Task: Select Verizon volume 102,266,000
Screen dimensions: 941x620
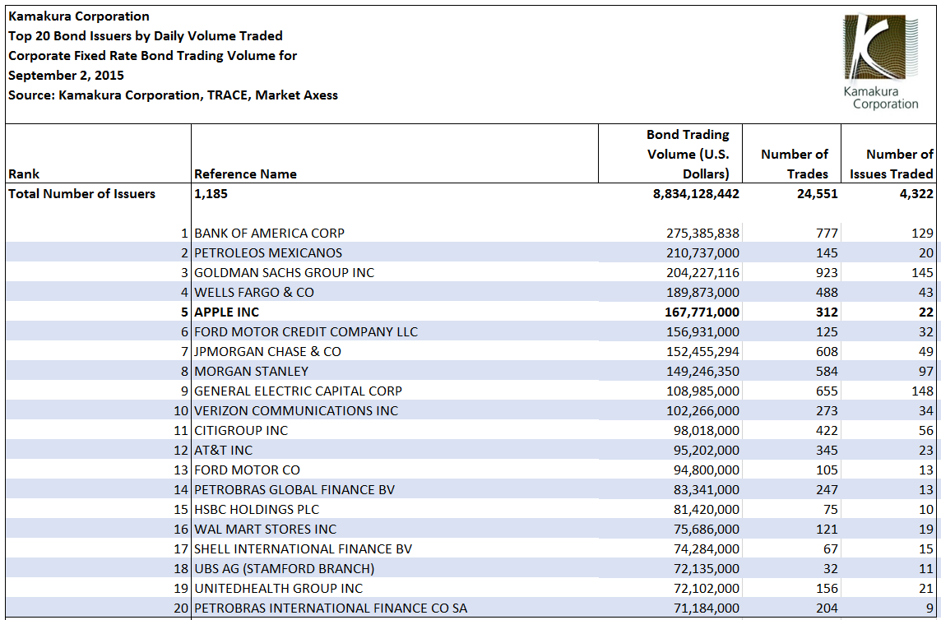Action: coord(702,410)
